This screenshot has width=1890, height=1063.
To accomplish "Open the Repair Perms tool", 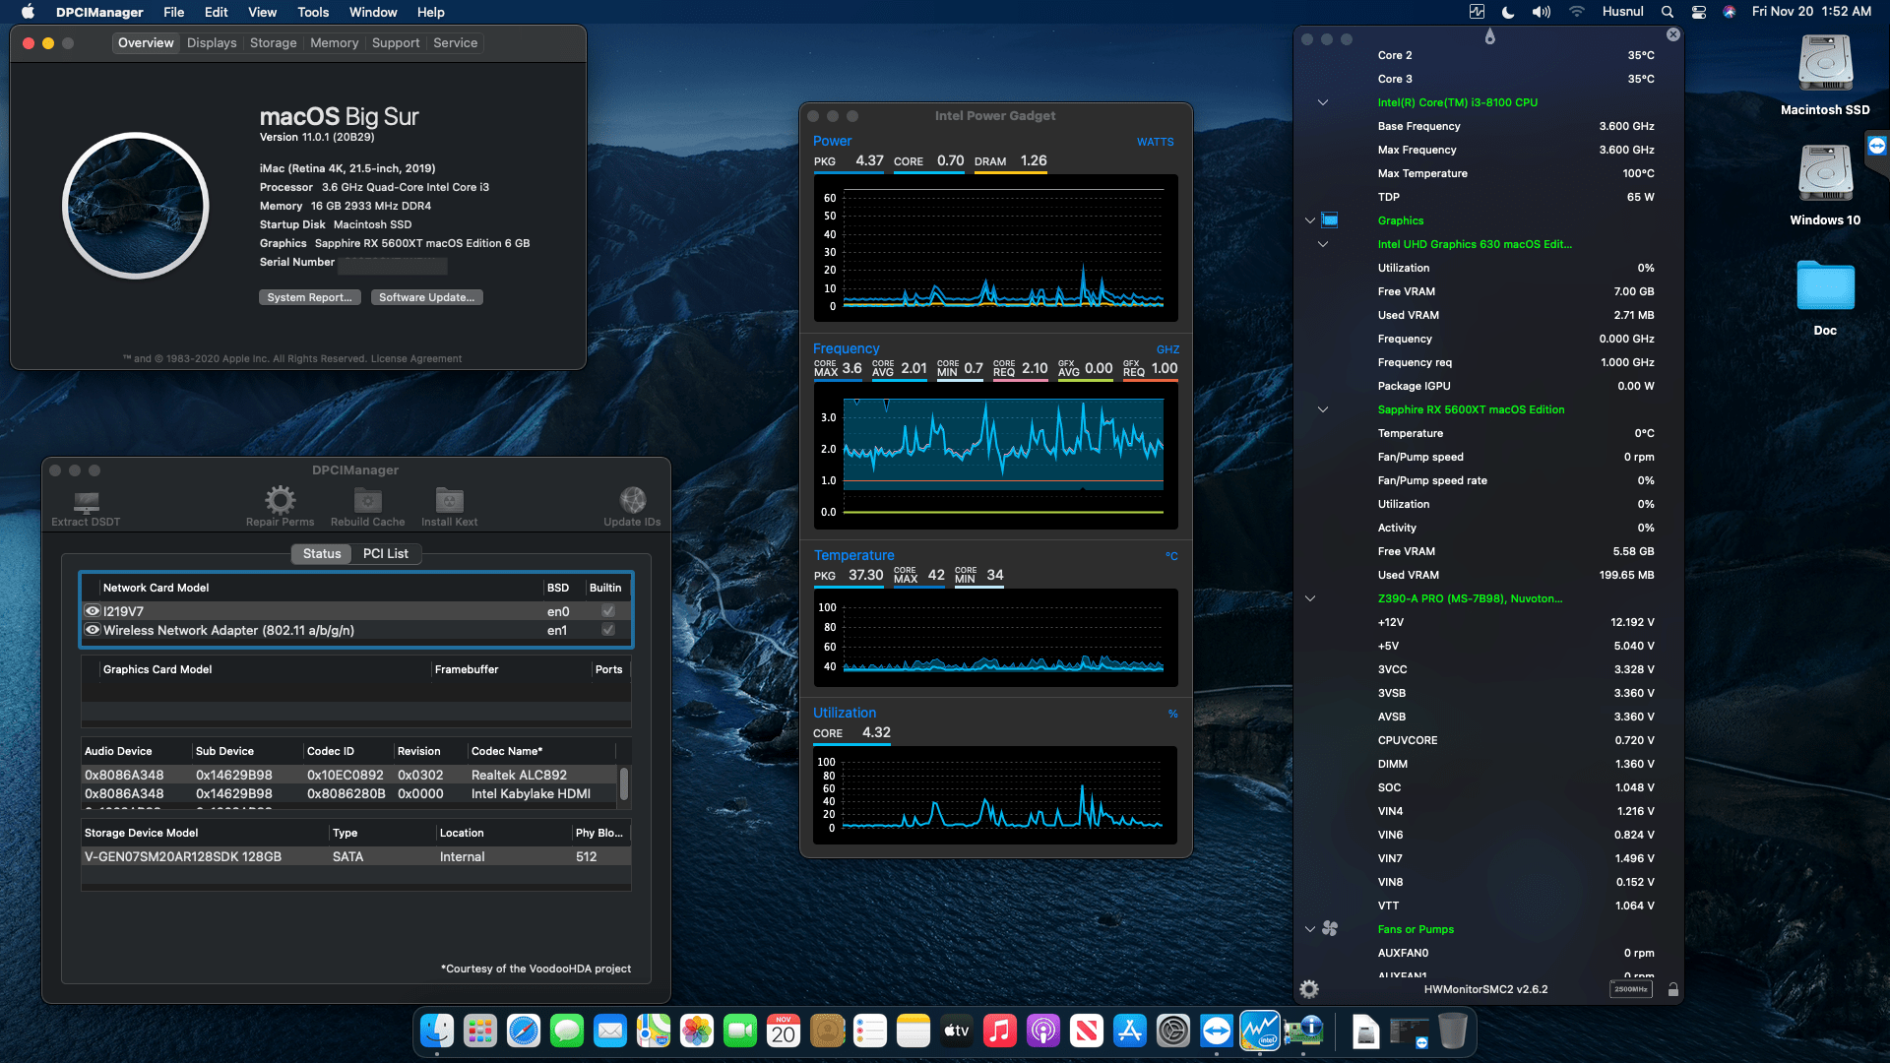I will coord(280,502).
